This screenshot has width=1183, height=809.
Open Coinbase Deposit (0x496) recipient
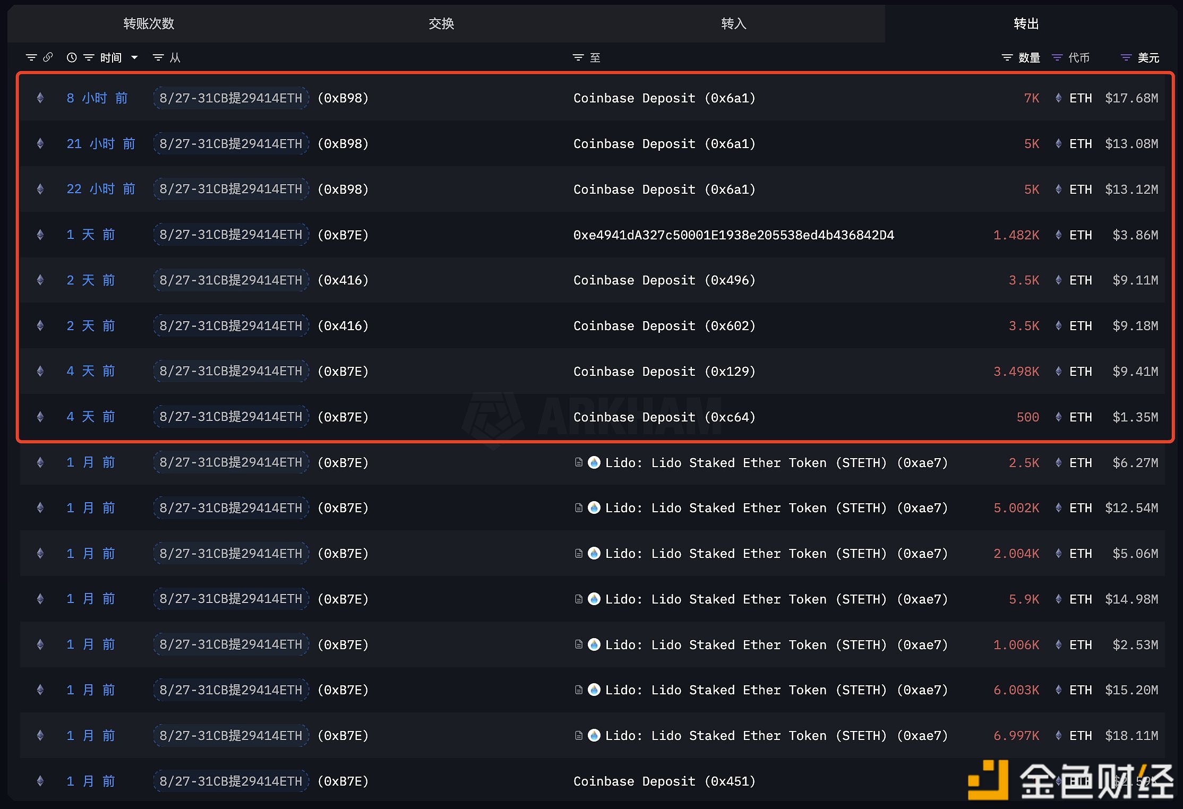(664, 280)
